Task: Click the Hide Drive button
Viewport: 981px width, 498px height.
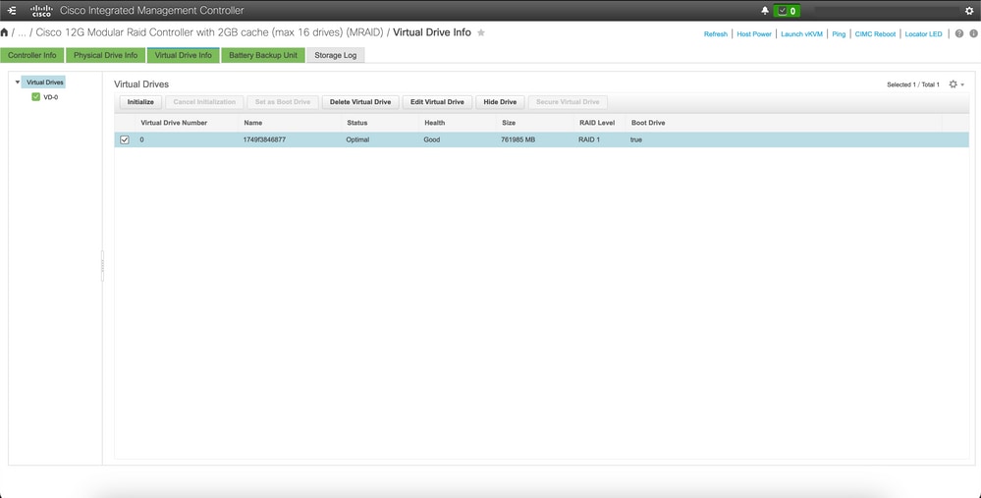Action: [500, 102]
